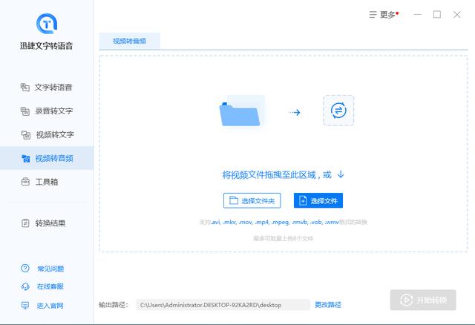Open the 常见问题 link

point(50,269)
